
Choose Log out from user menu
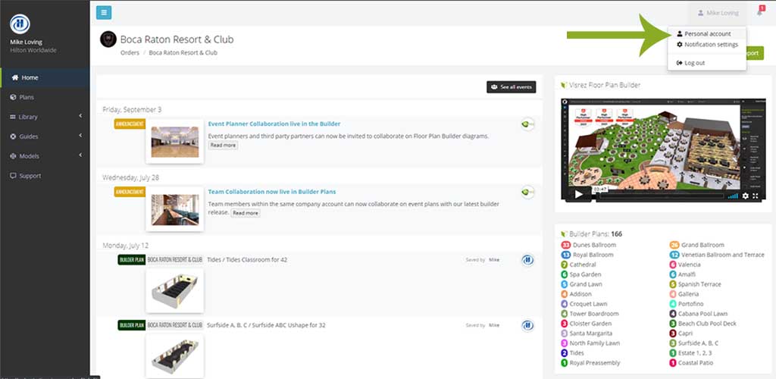click(x=690, y=63)
